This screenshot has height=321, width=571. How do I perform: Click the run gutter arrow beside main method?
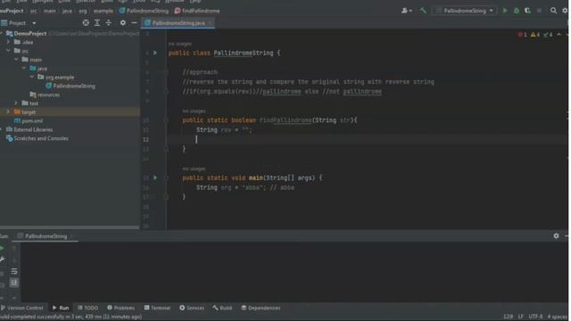pos(155,177)
